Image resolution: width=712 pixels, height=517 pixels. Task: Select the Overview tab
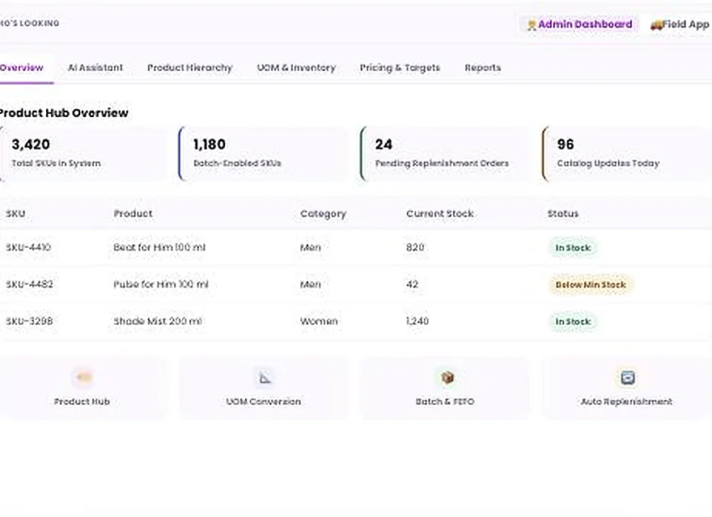pos(22,68)
